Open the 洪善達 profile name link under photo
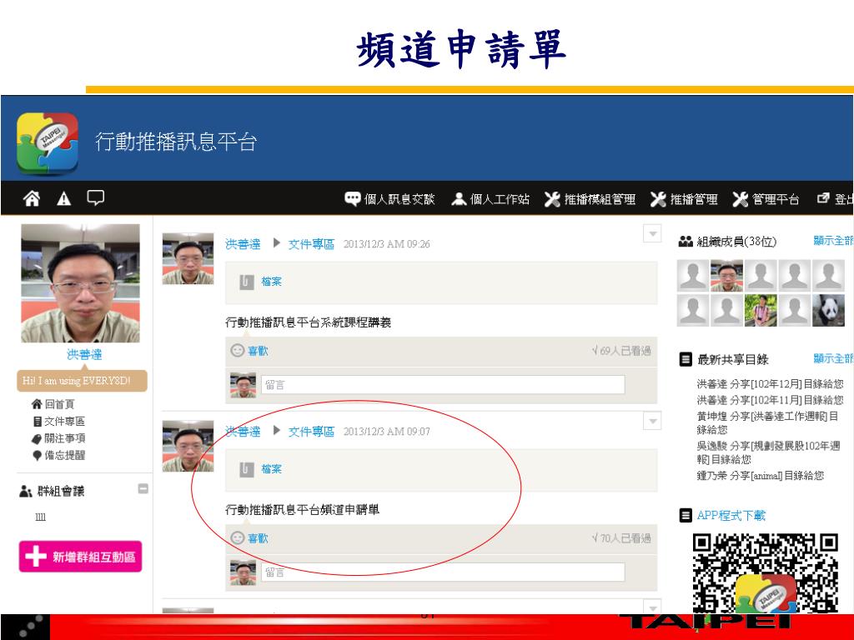The height and width of the screenshot is (640, 854). [x=84, y=355]
